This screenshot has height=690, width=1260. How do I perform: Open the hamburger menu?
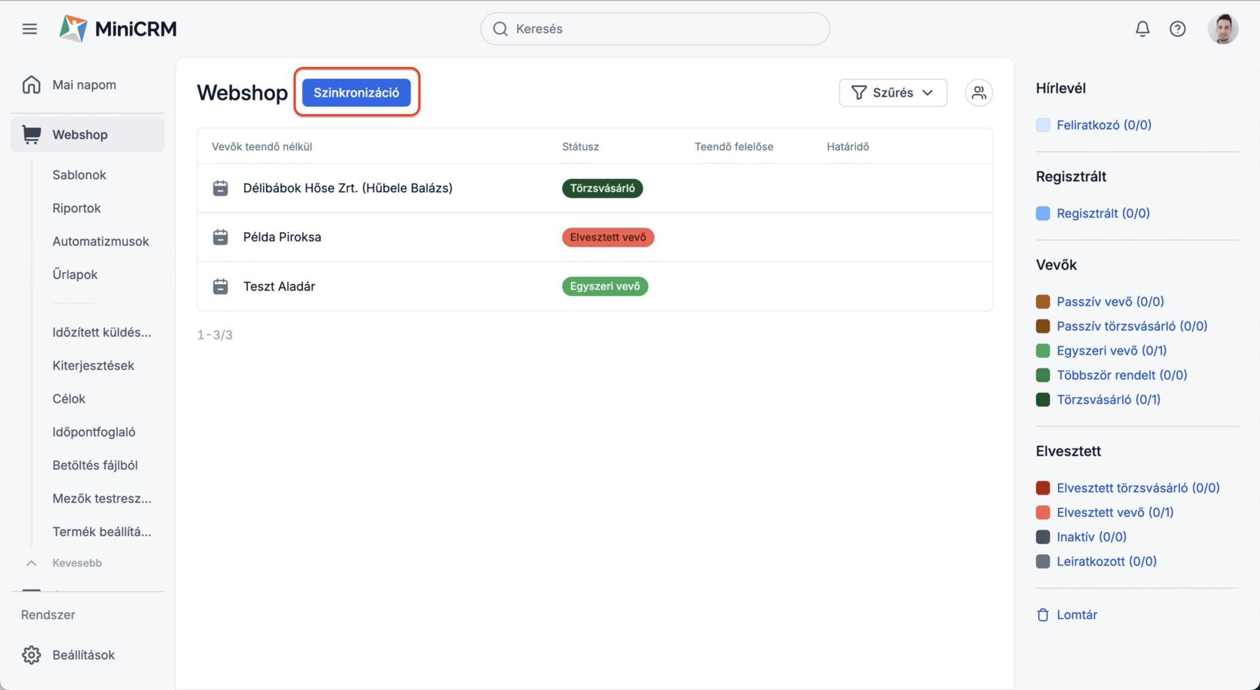(x=30, y=29)
